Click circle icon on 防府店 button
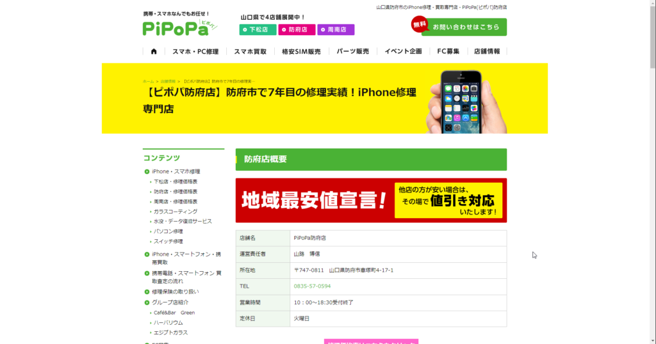 [284, 29]
